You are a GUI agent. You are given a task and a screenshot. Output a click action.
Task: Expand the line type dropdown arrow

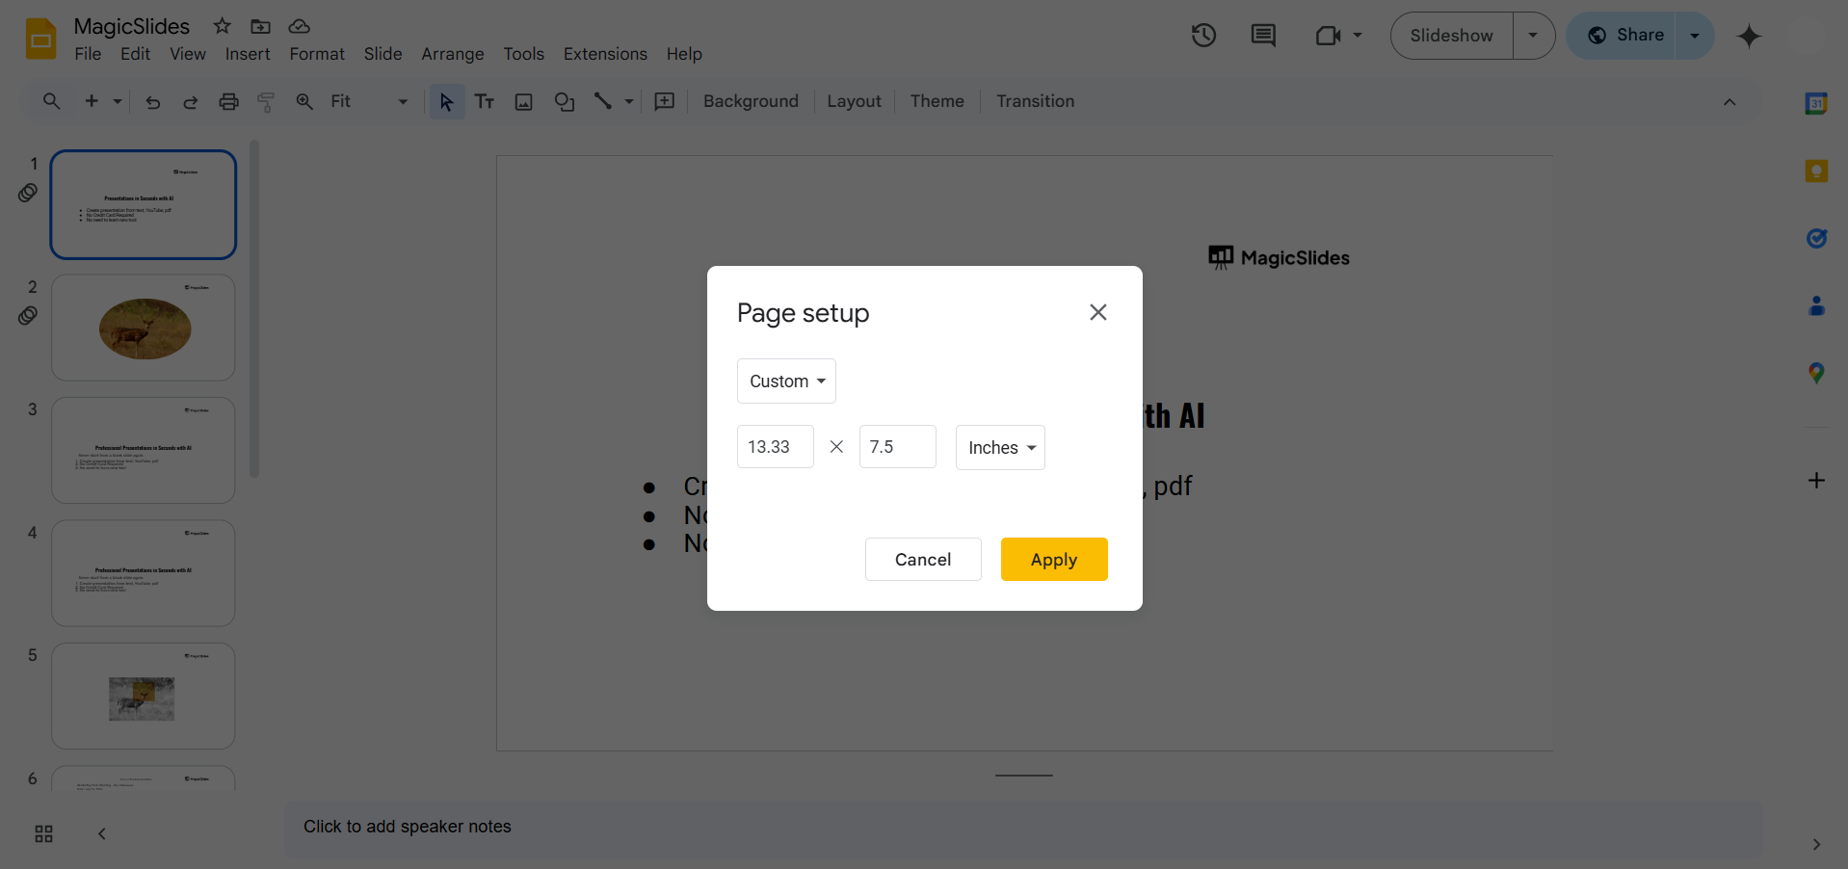click(x=629, y=101)
